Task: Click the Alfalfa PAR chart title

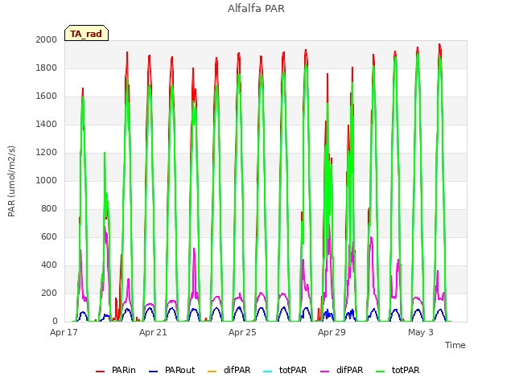Action: point(256,9)
